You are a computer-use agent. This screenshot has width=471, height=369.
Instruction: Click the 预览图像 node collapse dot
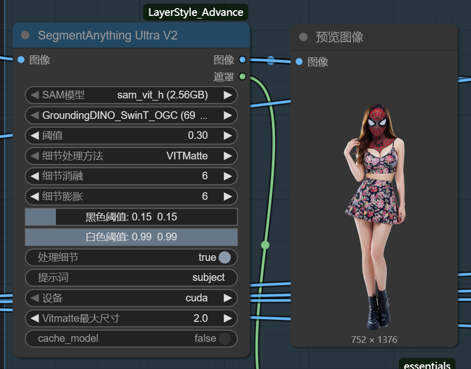[303, 37]
